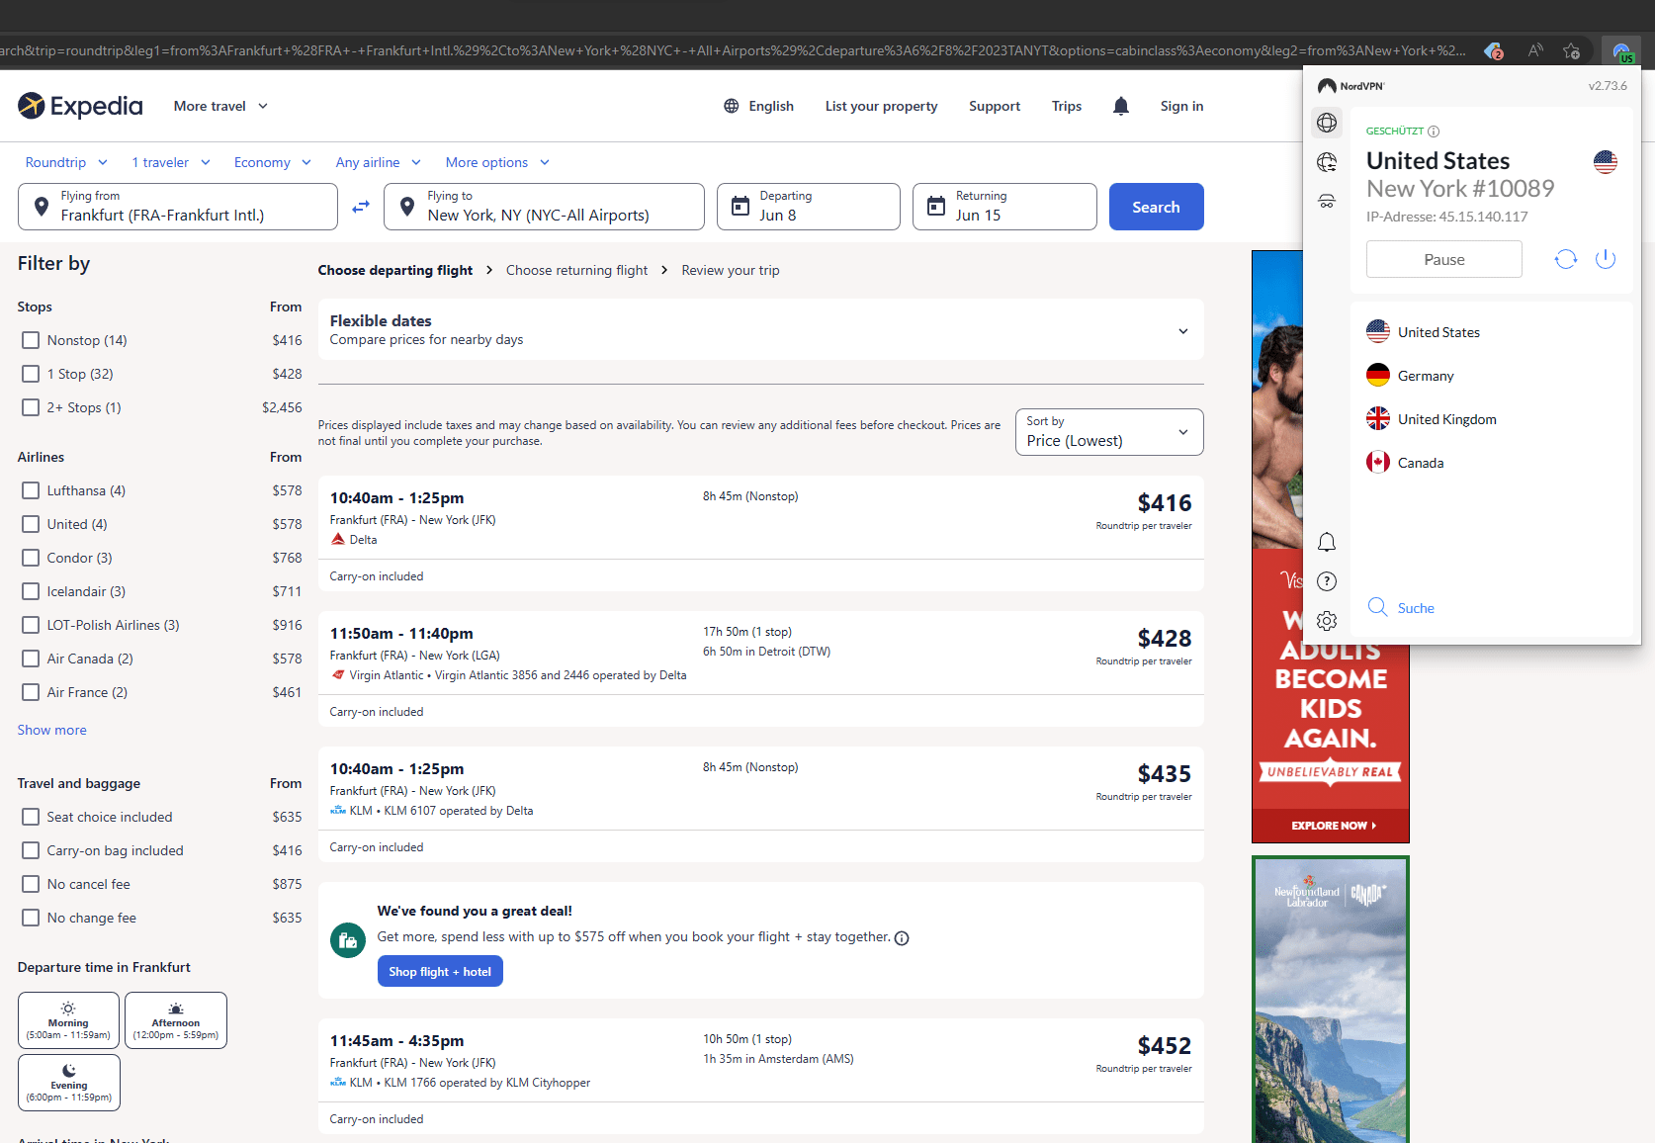
Task: Swap origin and destination airports
Action: (361, 207)
